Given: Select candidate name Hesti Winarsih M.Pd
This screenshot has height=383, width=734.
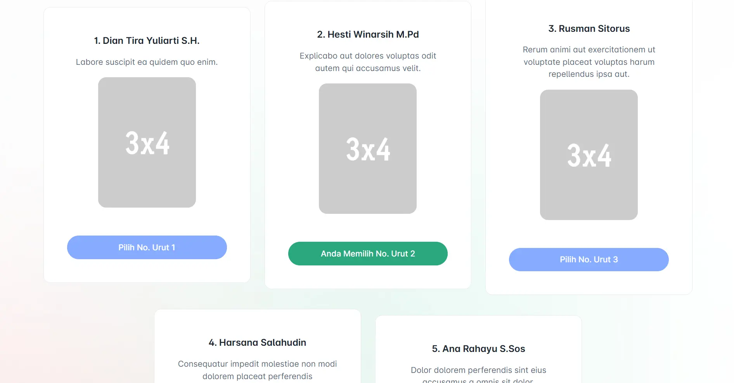Looking at the screenshot, I should click(367, 34).
